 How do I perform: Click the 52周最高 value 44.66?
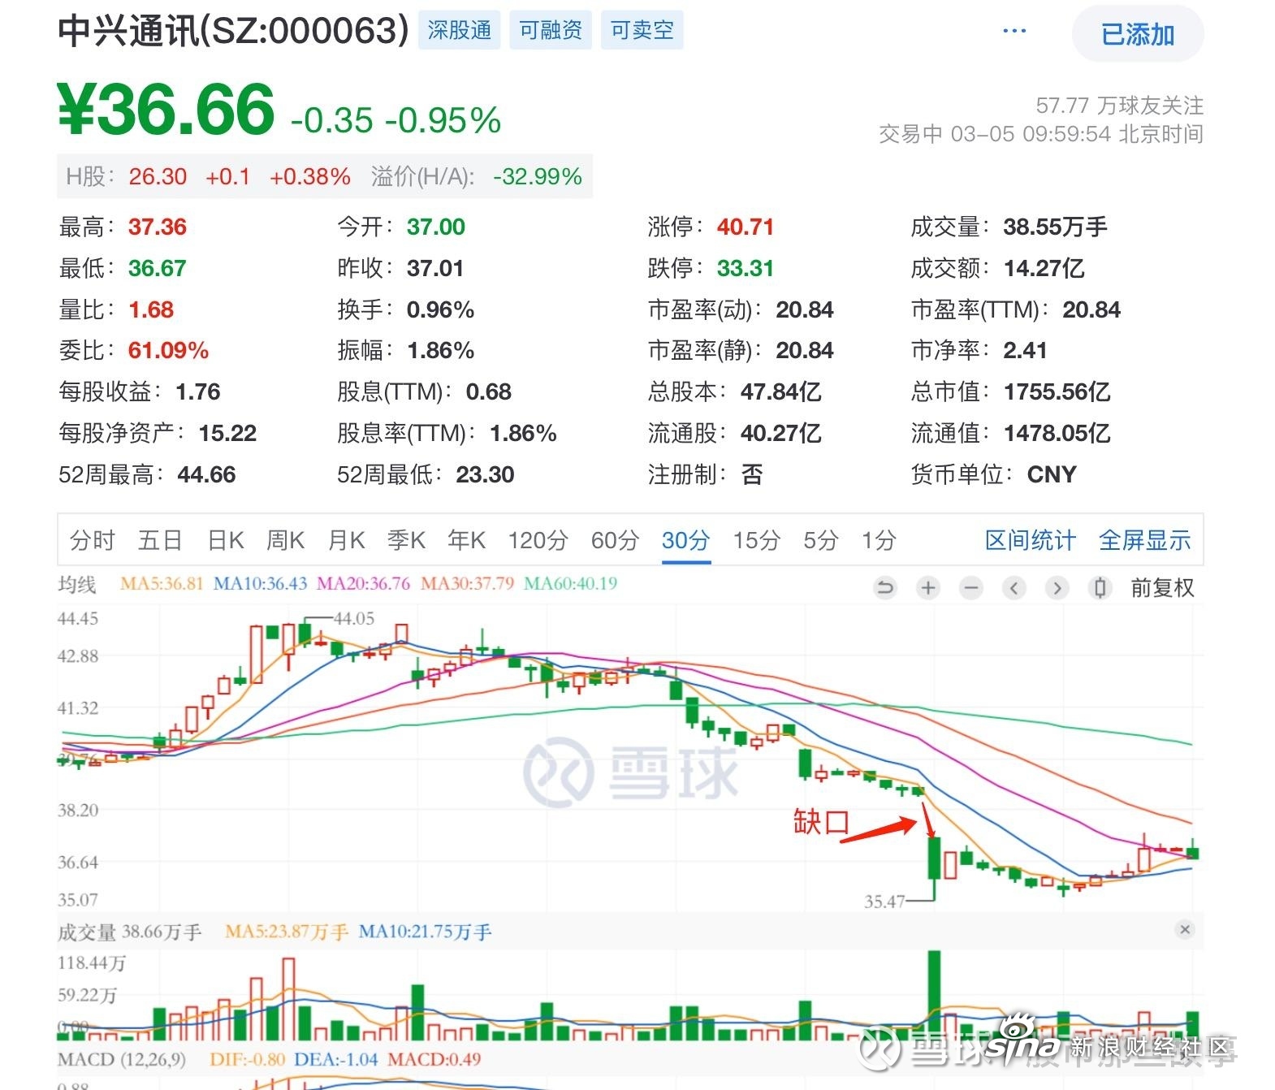point(206,474)
